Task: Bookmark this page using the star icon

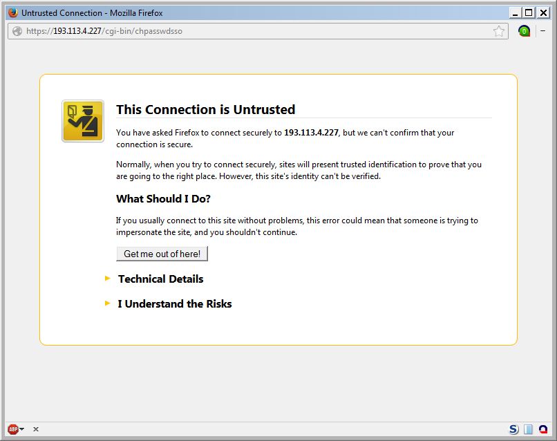Action: [x=500, y=30]
